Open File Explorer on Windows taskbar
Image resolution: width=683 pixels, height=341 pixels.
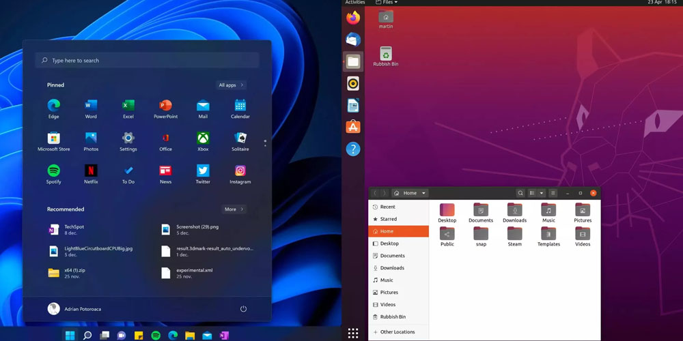tap(190, 336)
